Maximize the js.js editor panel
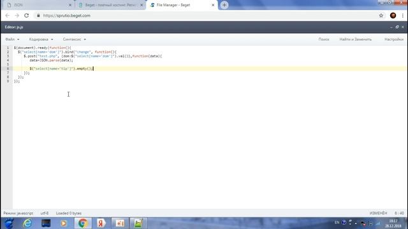This screenshot has width=408, height=229. (x=397, y=27)
